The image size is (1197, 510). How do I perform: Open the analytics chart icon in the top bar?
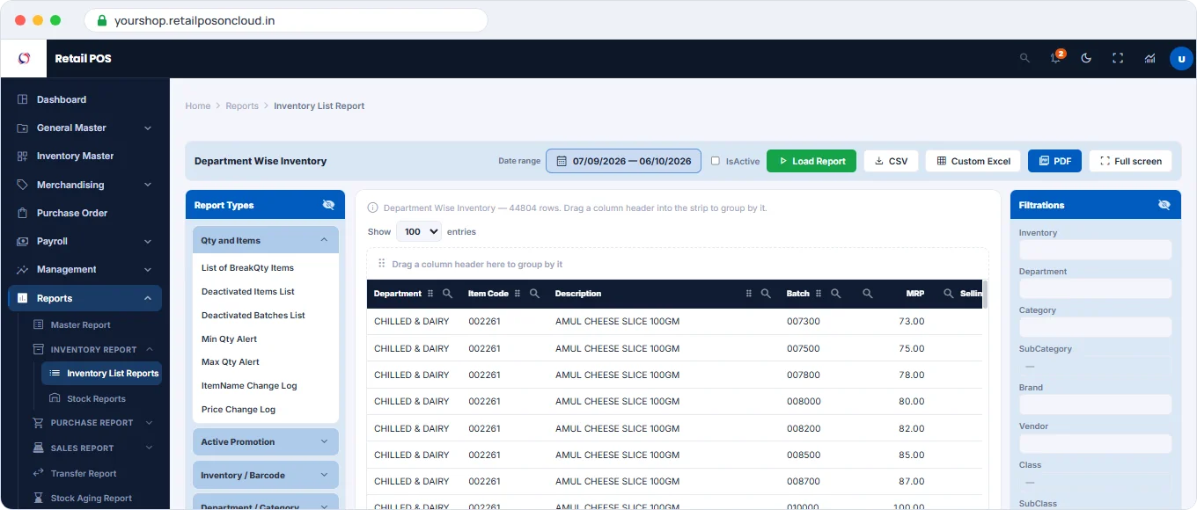tap(1149, 58)
